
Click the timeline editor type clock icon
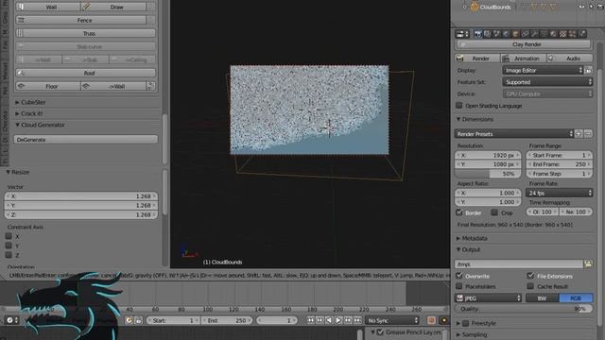11,320
